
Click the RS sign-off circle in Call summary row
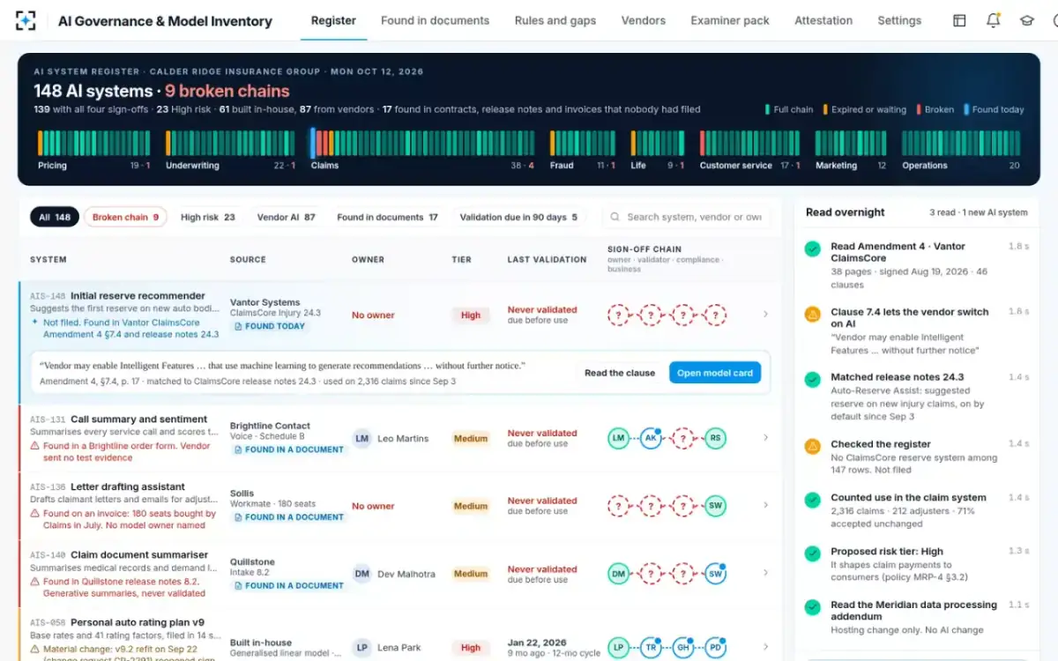715,438
